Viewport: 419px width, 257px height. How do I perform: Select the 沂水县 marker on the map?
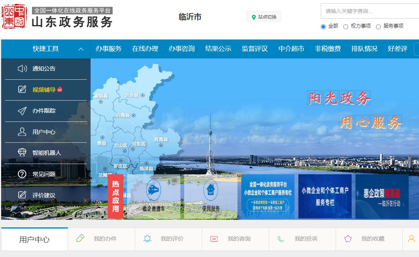143,95
